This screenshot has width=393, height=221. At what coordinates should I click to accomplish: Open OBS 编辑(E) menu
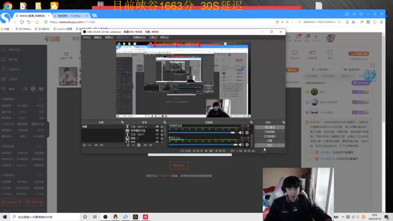(98, 37)
